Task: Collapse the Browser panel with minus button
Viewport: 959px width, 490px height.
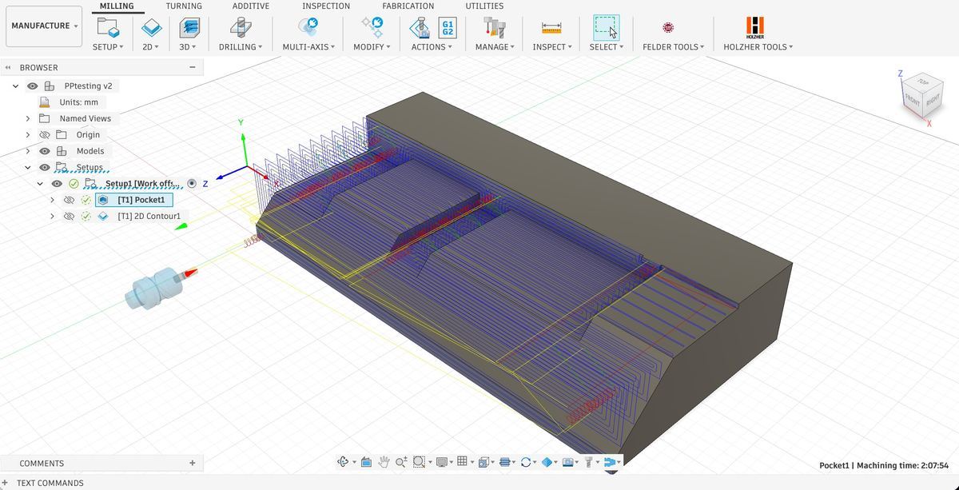Action: [x=193, y=67]
